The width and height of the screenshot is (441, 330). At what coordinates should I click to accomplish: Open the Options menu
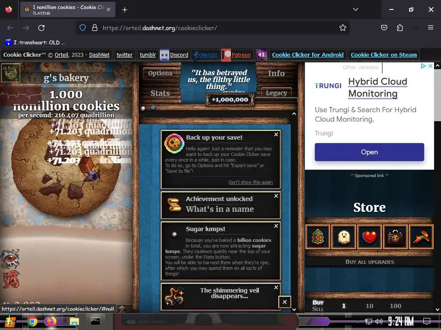[160, 73]
